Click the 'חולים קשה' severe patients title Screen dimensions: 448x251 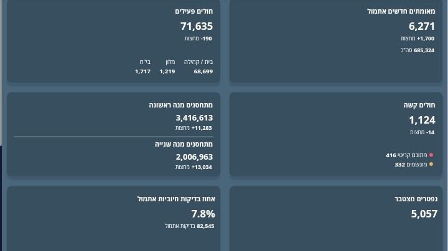point(419,105)
